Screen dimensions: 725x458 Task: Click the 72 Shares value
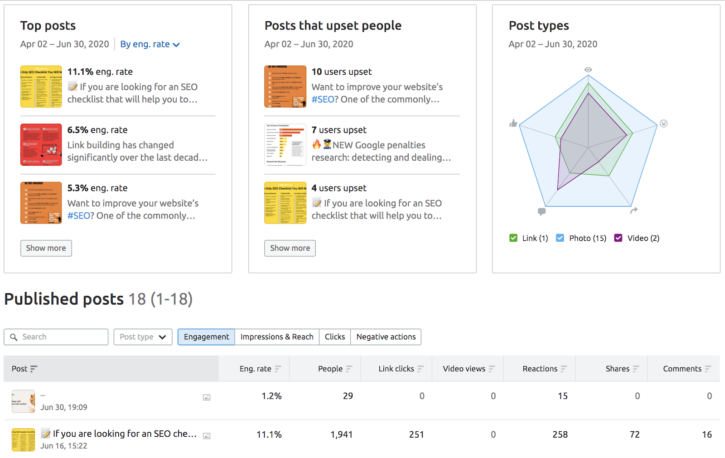click(x=635, y=435)
